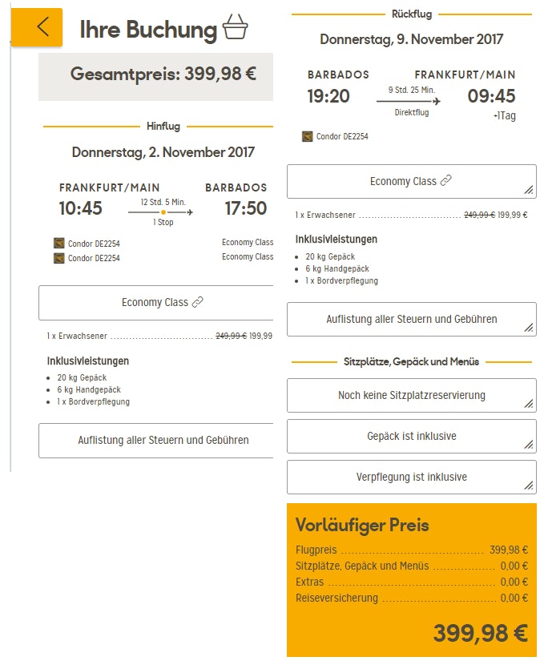Screen dimensions: 544x661
Task: Click the first Condor logo under Hinflug
Action: 58,243
